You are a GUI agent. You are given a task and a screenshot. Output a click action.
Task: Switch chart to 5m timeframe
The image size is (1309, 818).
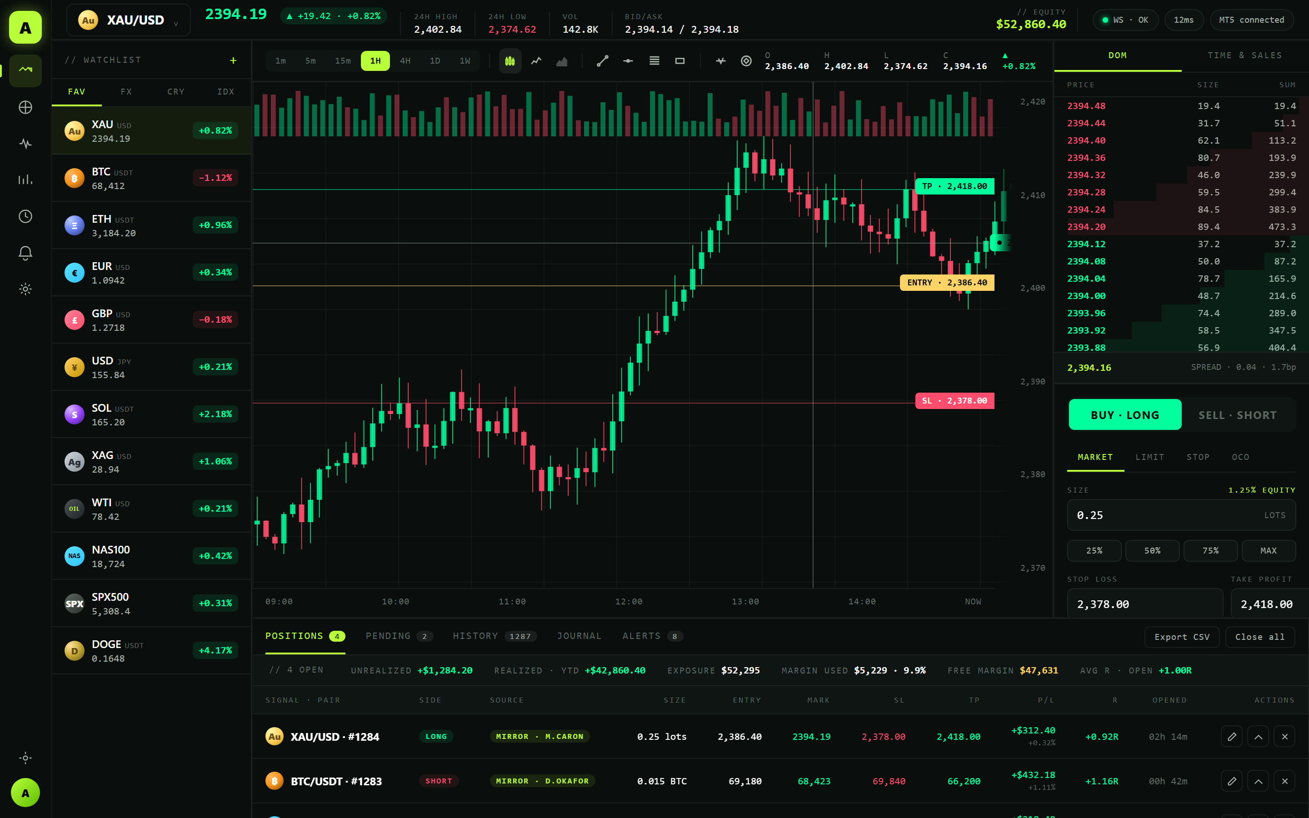pyautogui.click(x=310, y=60)
